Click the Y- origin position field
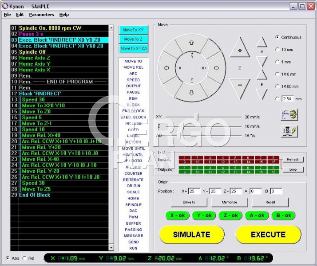This screenshot has height=266, width=317. tap(215, 191)
